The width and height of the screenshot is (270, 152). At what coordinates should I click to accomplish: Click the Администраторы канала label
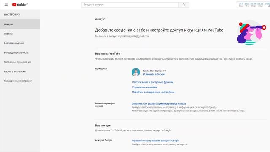(105, 104)
